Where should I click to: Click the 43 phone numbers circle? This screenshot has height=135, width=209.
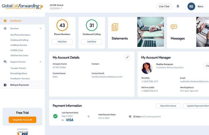tap(62, 25)
